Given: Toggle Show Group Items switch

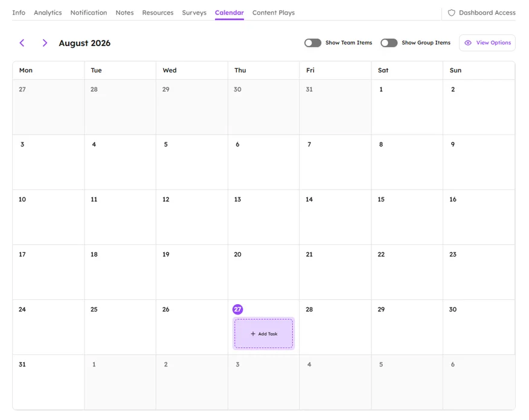Looking at the screenshot, I should [x=389, y=43].
